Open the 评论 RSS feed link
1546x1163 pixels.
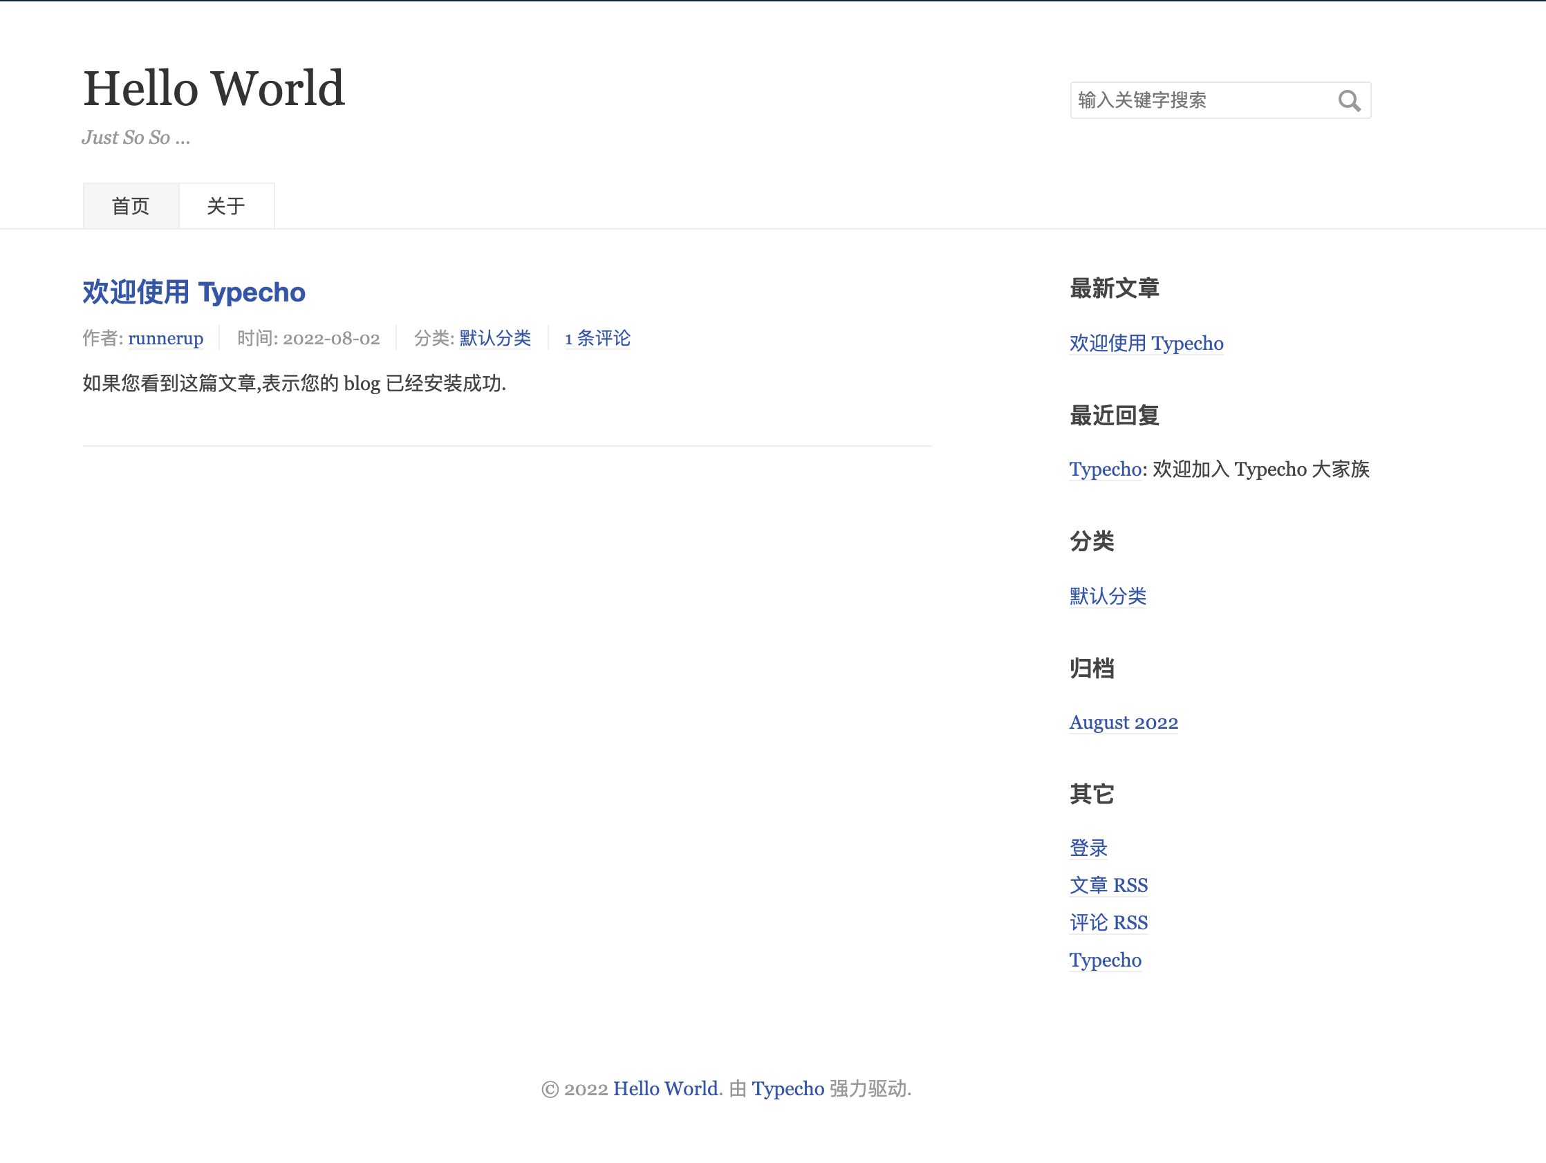1108,922
